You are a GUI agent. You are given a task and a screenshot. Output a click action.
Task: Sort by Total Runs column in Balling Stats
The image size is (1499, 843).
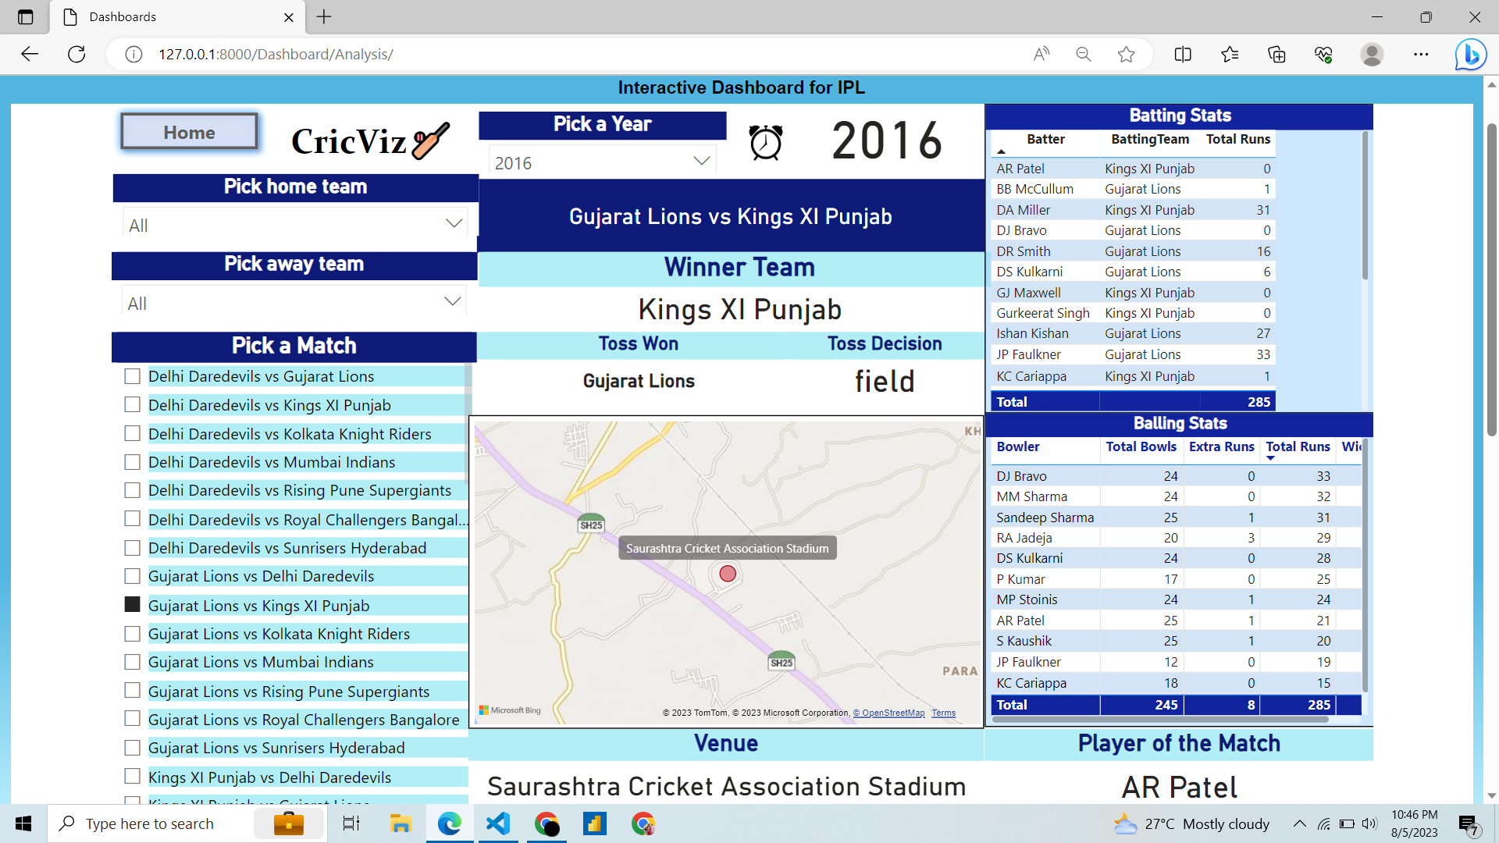coord(1297,446)
